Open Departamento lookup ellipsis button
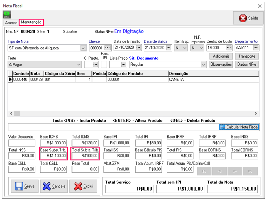The width and height of the screenshot is (267, 201). 255,48
